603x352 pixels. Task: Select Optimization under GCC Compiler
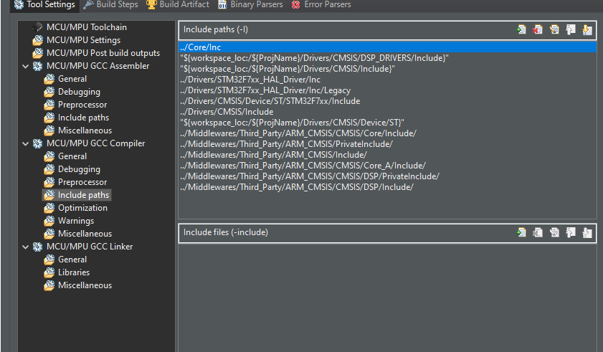coord(82,208)
